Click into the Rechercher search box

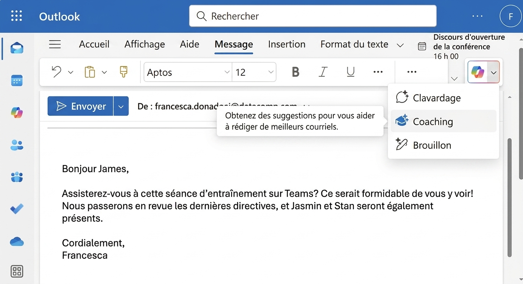(x=313, y=16)
